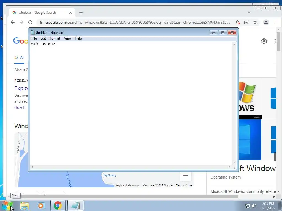Close the Notepad window

(232, 32)
